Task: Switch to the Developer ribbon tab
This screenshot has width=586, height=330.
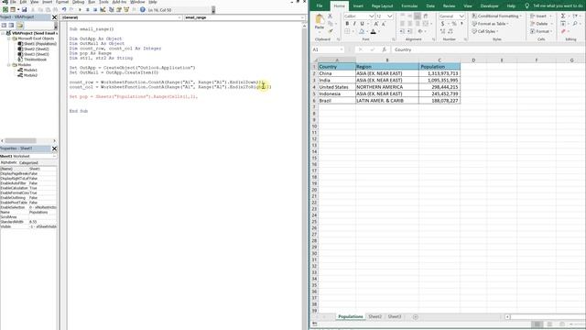Action: (x=489, y=6)
